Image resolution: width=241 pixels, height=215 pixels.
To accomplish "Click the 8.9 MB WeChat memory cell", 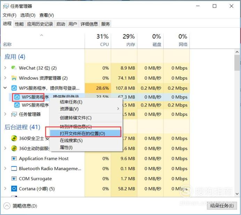I will pyautogui.click(x=124, y=68).
